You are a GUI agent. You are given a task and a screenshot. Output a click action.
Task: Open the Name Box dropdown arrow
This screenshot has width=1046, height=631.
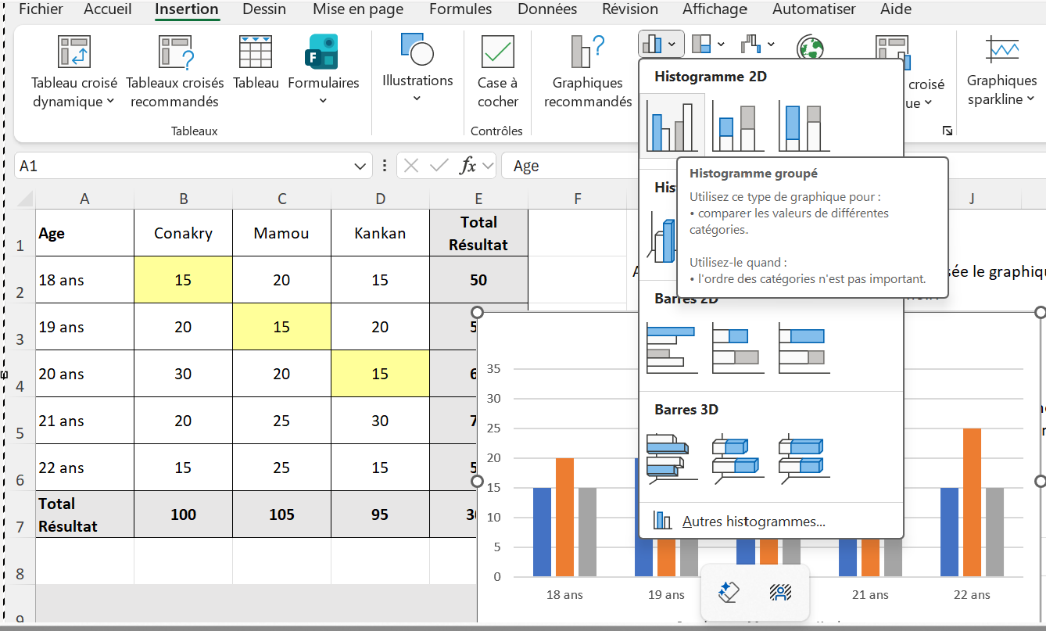pos(360,166)
